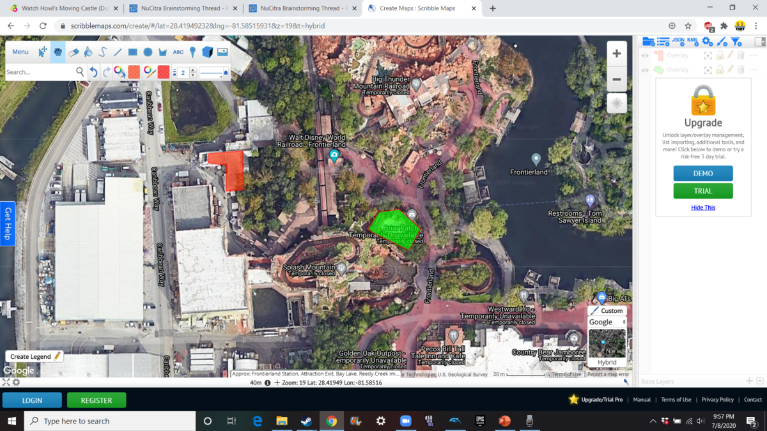Hide the red overlay with eye icon
The image size is (767, 431).
tap(645, 56)
